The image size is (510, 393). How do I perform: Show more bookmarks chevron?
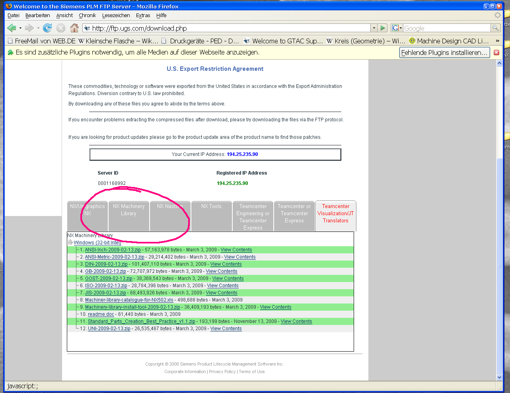click(497, 41)
